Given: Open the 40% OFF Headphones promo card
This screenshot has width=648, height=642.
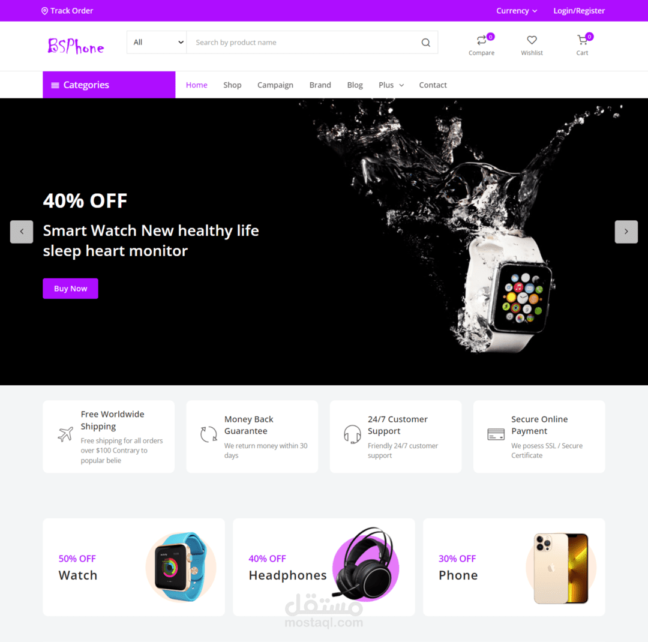Looking at the screenshot, I should [324, 567].
